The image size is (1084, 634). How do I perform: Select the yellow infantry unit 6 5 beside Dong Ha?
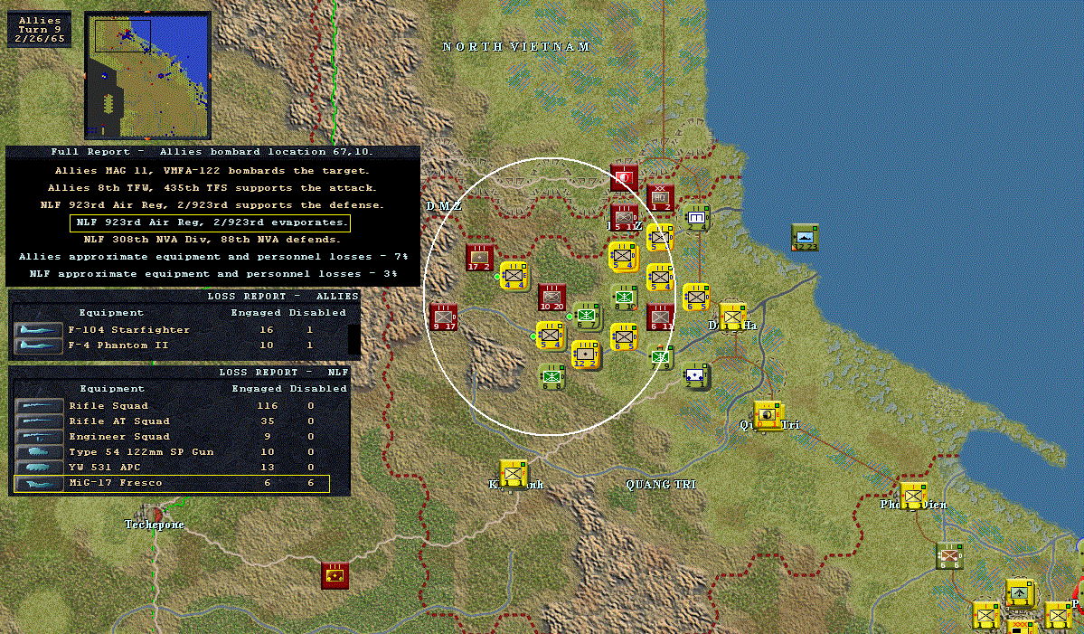[x=696, y=298]
